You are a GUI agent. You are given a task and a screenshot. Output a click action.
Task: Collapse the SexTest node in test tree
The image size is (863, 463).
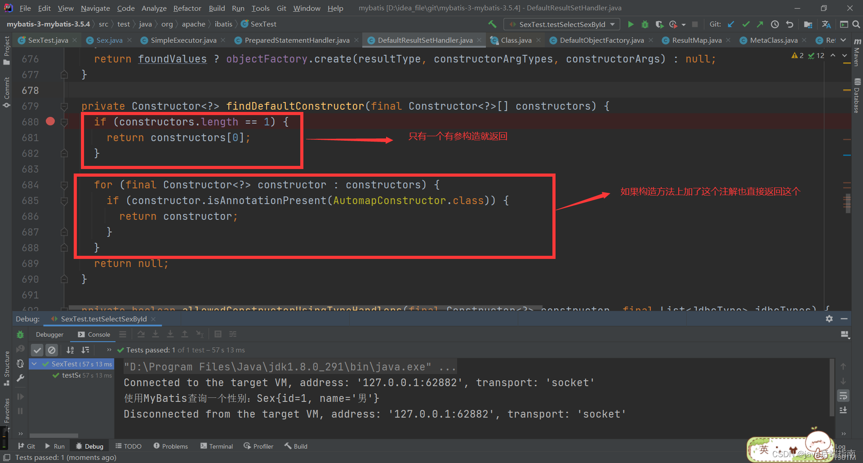pyautogui.click(x=34, y=364)
